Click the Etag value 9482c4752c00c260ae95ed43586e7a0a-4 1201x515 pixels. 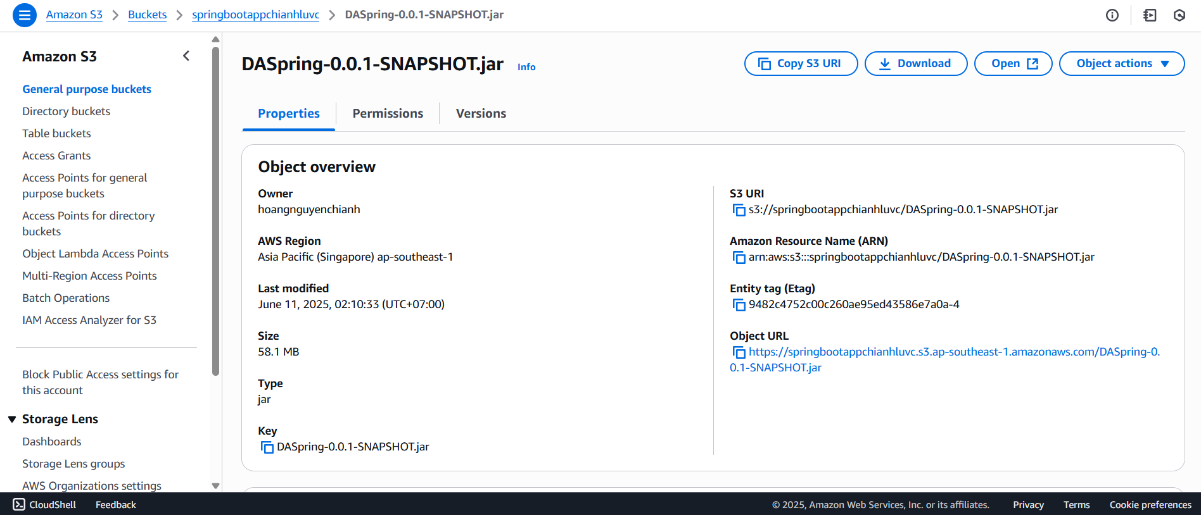point(854,304)
